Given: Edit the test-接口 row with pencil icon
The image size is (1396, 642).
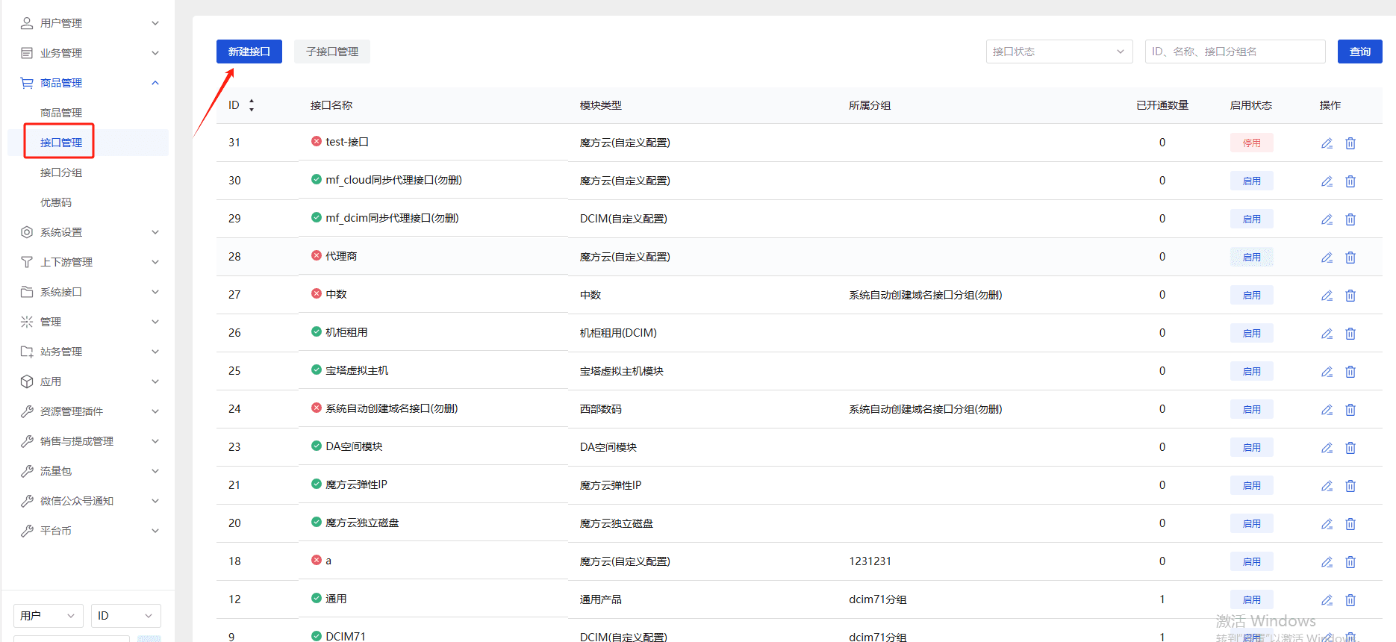Looking at the screenshot, I should coord(1327,143).
